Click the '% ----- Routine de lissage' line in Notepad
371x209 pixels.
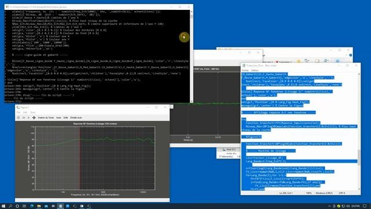pyautogui.click(x=271, y=151)
